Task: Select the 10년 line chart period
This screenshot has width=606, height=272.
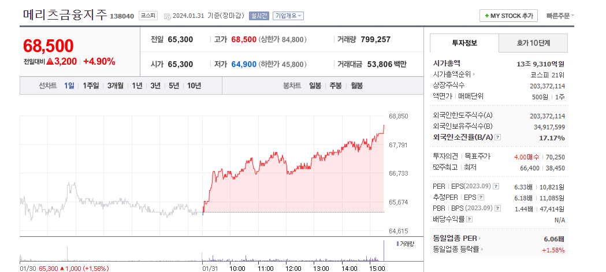Action: tap(194, 86)
